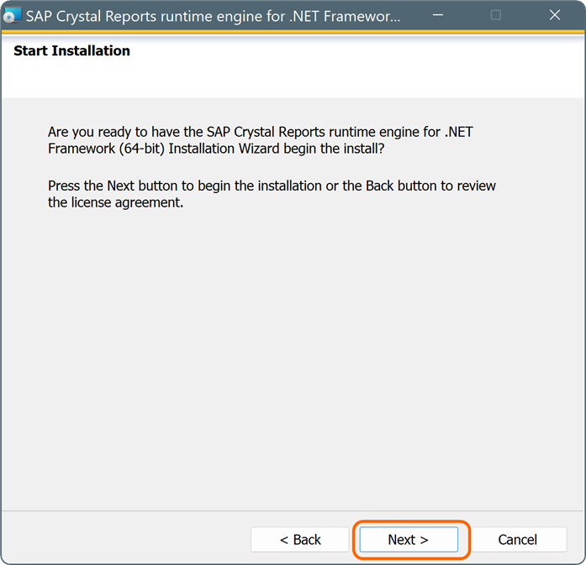Click the white header banner beside the heading

[355, 65]
